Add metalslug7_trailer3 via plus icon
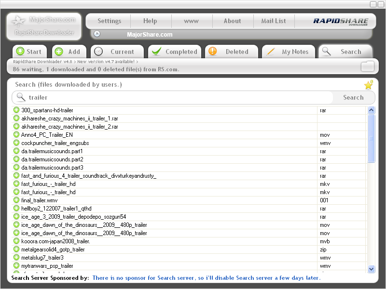 16,257
